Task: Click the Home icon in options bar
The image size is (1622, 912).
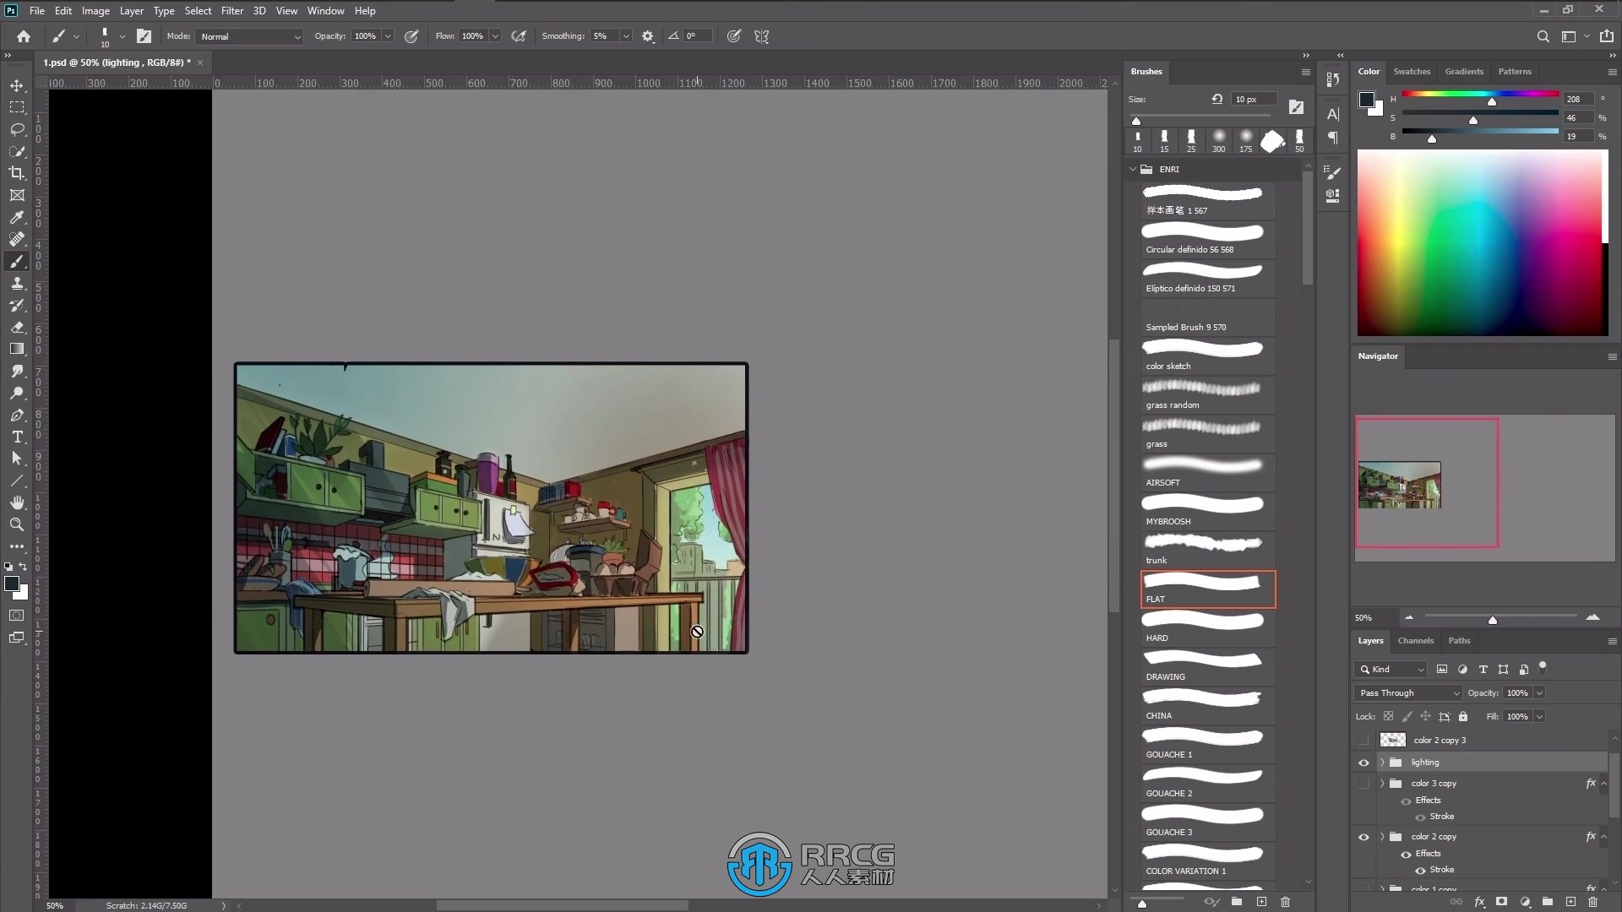Action: [24, 36]
